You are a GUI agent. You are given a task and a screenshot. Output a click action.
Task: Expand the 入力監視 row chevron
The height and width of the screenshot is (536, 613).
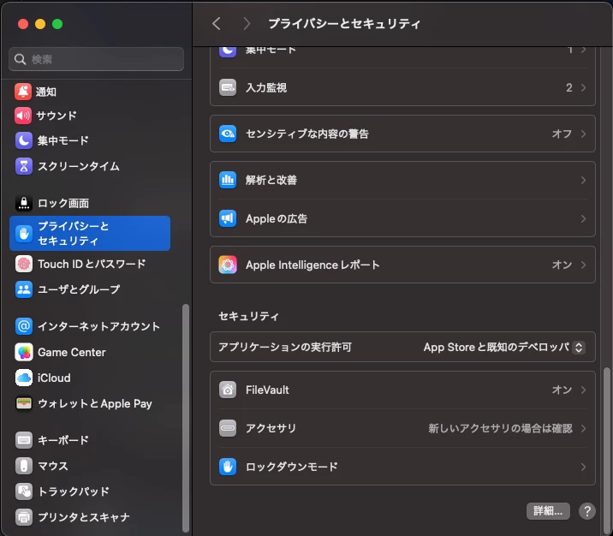tap(583, 87)
